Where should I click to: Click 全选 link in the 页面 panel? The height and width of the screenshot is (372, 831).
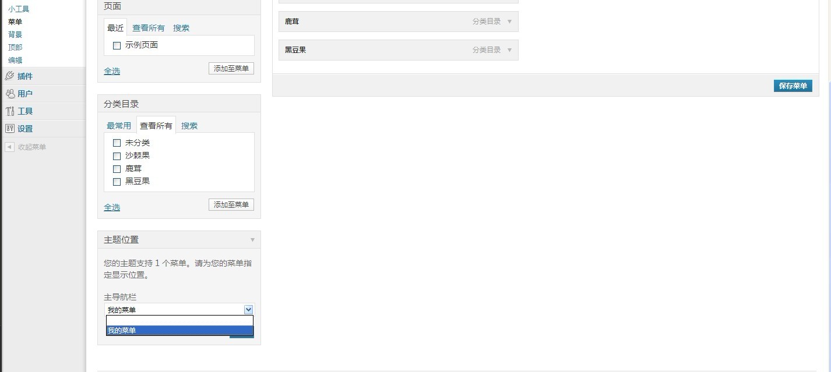pos(112,71)
